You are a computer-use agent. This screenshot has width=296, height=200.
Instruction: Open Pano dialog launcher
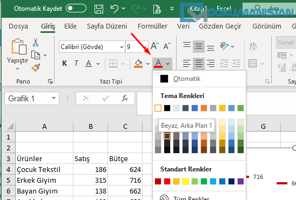click(50, 81)
